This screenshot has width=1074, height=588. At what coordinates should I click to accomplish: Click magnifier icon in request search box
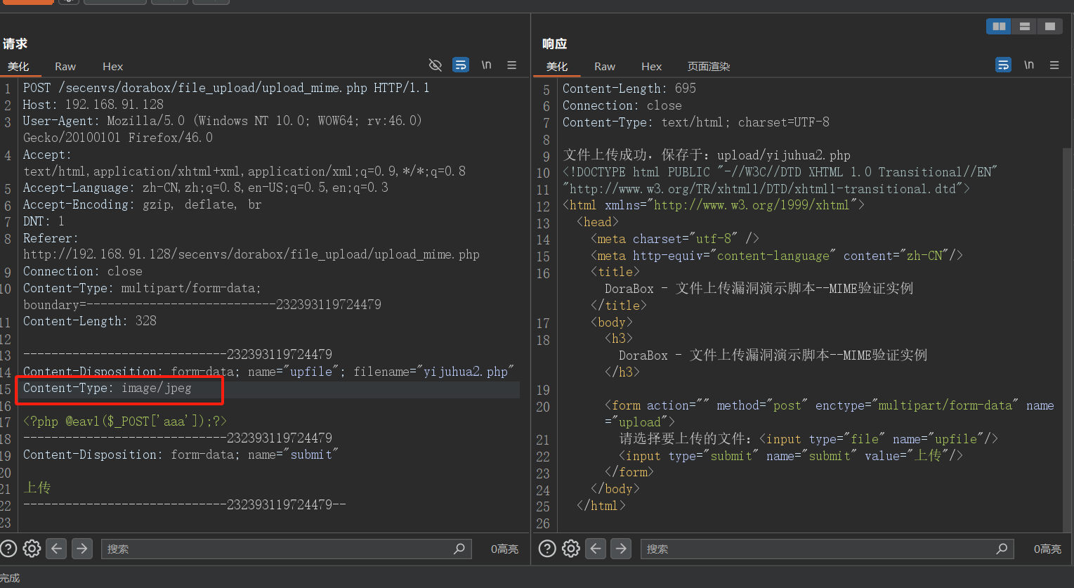tap(459, 549)
